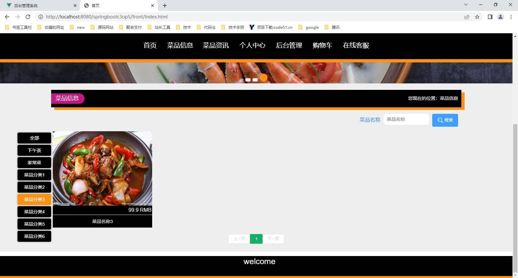Open 站长工具 bookmark folder
The width and height of the screenshot is (518, 278).
coord(159,27)
